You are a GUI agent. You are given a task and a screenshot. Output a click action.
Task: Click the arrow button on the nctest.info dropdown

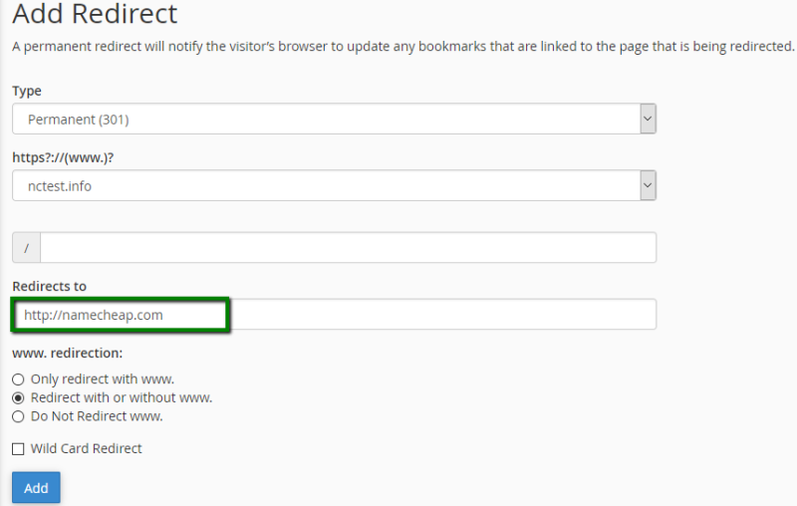coord(648,185)
